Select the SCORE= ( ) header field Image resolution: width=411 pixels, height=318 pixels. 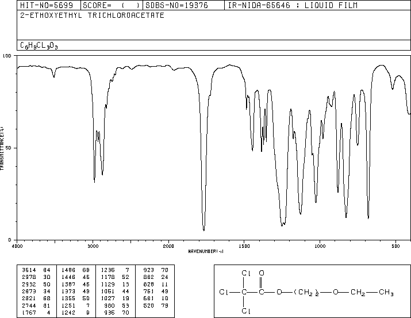(112, 5)
